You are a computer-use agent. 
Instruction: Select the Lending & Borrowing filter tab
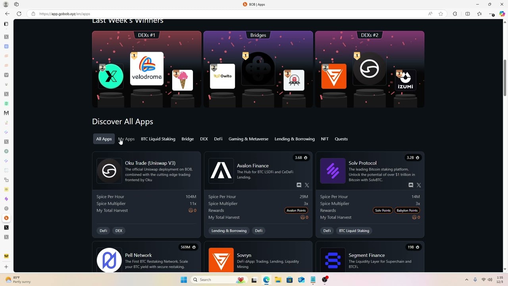[294, 139]
